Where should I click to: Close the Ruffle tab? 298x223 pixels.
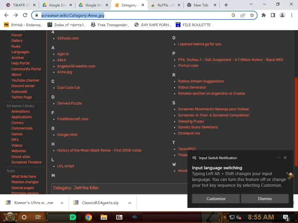(179, 5)
